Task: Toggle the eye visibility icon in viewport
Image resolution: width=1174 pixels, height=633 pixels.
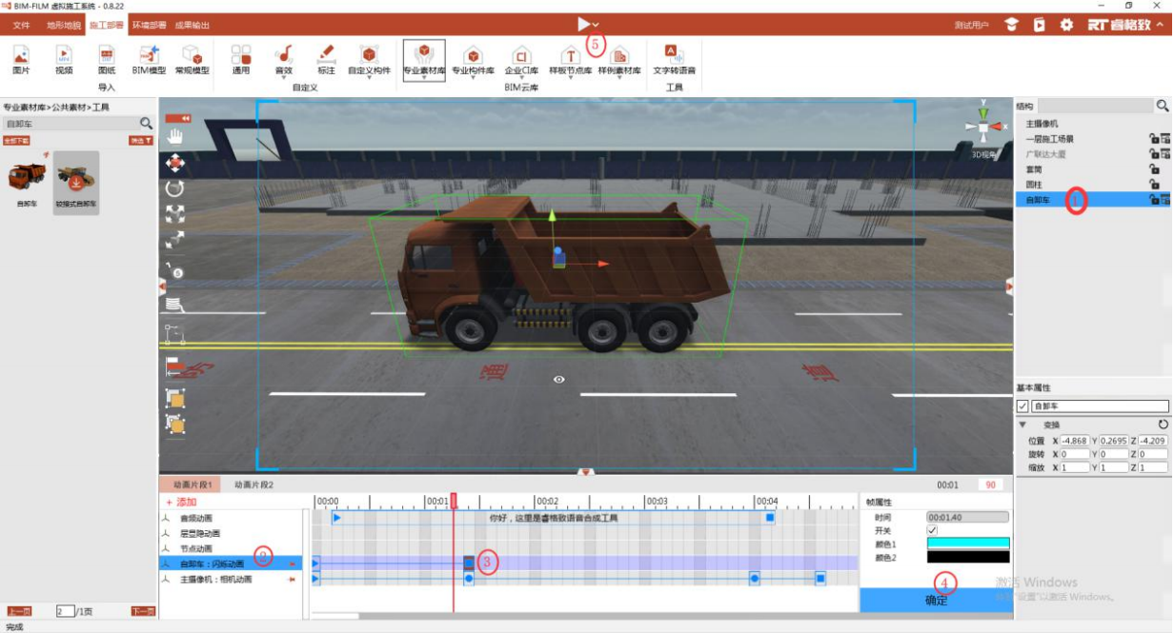Action: [559, 380]
